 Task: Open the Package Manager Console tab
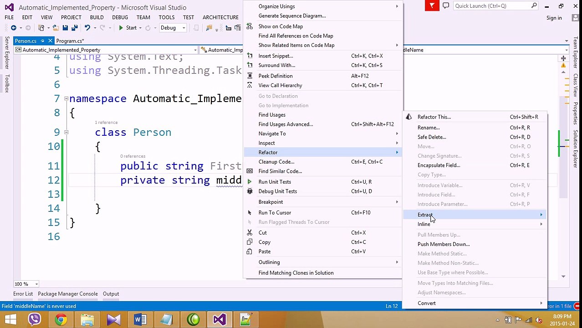[x=68, y=294]
